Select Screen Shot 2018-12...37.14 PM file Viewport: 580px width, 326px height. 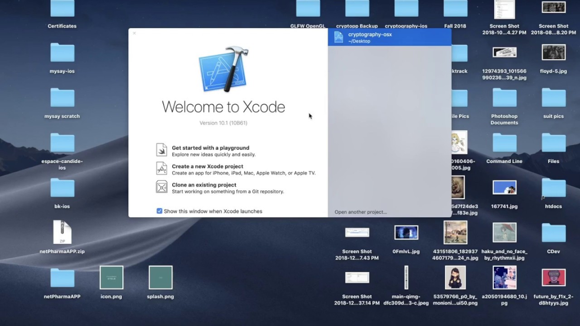point(357,278)
